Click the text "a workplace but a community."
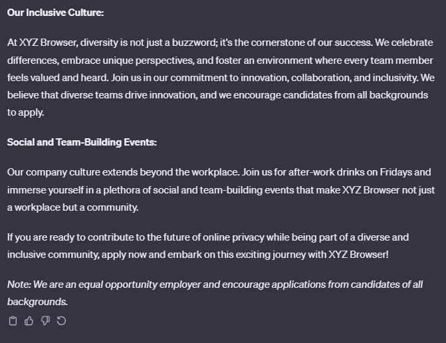 point(72,207)
